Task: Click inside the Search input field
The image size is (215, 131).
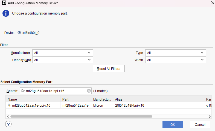Action: click(56, 91)
